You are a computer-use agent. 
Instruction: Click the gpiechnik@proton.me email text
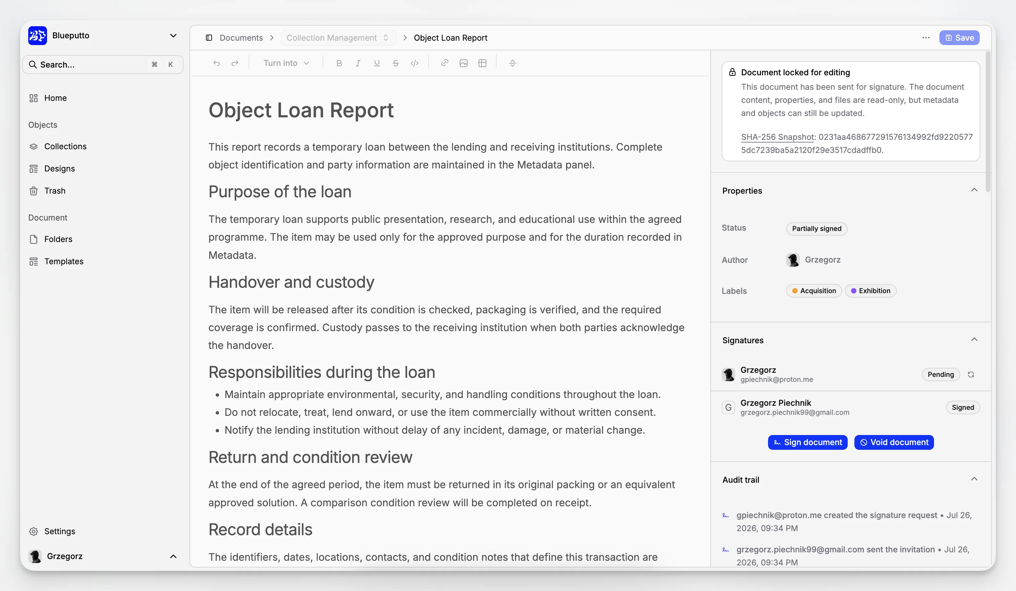(776, 380)
